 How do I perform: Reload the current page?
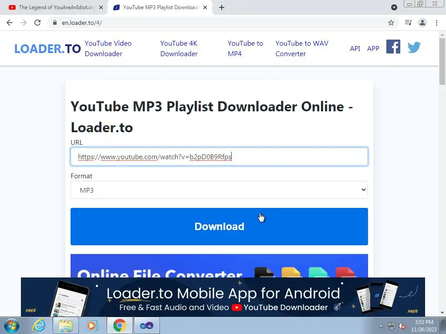click(x=37, y=23)
